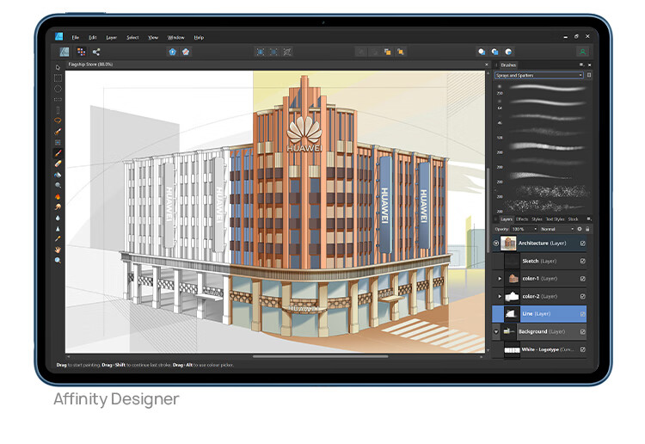Image resolution: width=645 pixels, height=444 pixels.
Task: Open the Brushes panel options menu
Action: pyautogui.click(x=581, y=65)
